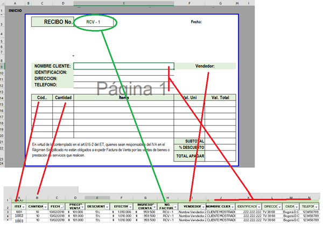The width and height of the screenshot is (323, 228).
Task: Expand the NO. FACTURA filter dropdown
Action: click(x=174, y=207)
